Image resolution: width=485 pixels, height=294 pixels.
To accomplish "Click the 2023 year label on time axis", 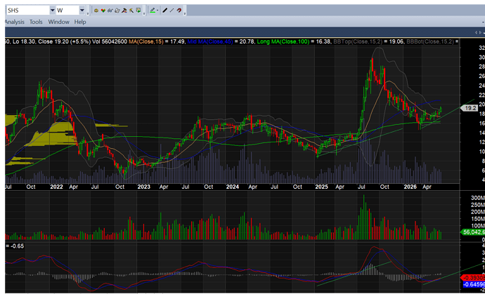I will pos(144,187).
